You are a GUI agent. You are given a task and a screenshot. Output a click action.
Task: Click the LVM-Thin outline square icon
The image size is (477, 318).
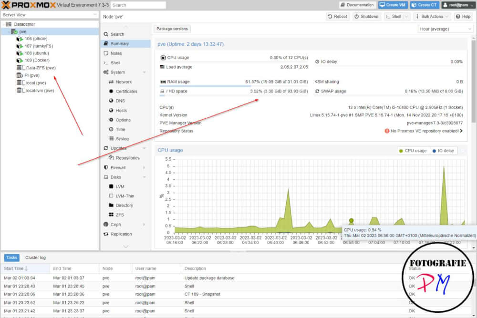click(x=111, y=196)
